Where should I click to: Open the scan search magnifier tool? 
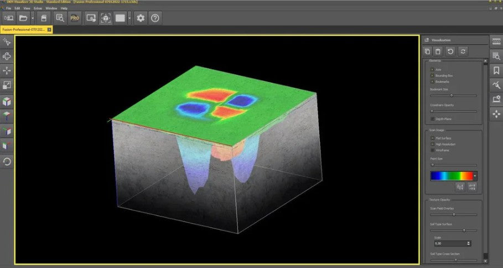point(60,18)
